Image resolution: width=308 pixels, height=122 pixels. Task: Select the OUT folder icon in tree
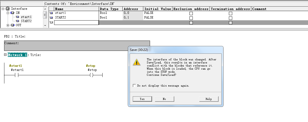pos(13,25)
